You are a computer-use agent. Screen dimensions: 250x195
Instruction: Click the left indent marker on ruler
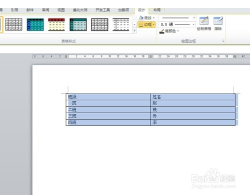point(66,56)
